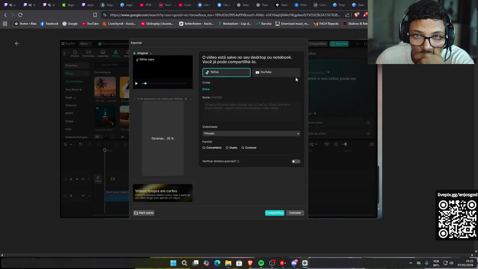Open the Vídeos longos em curtos banner

[163, 193]
